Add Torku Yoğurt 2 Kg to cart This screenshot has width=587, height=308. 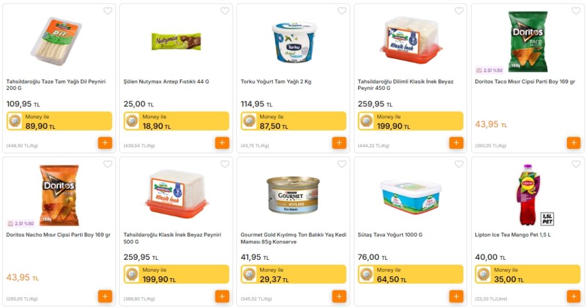point(339,143)
